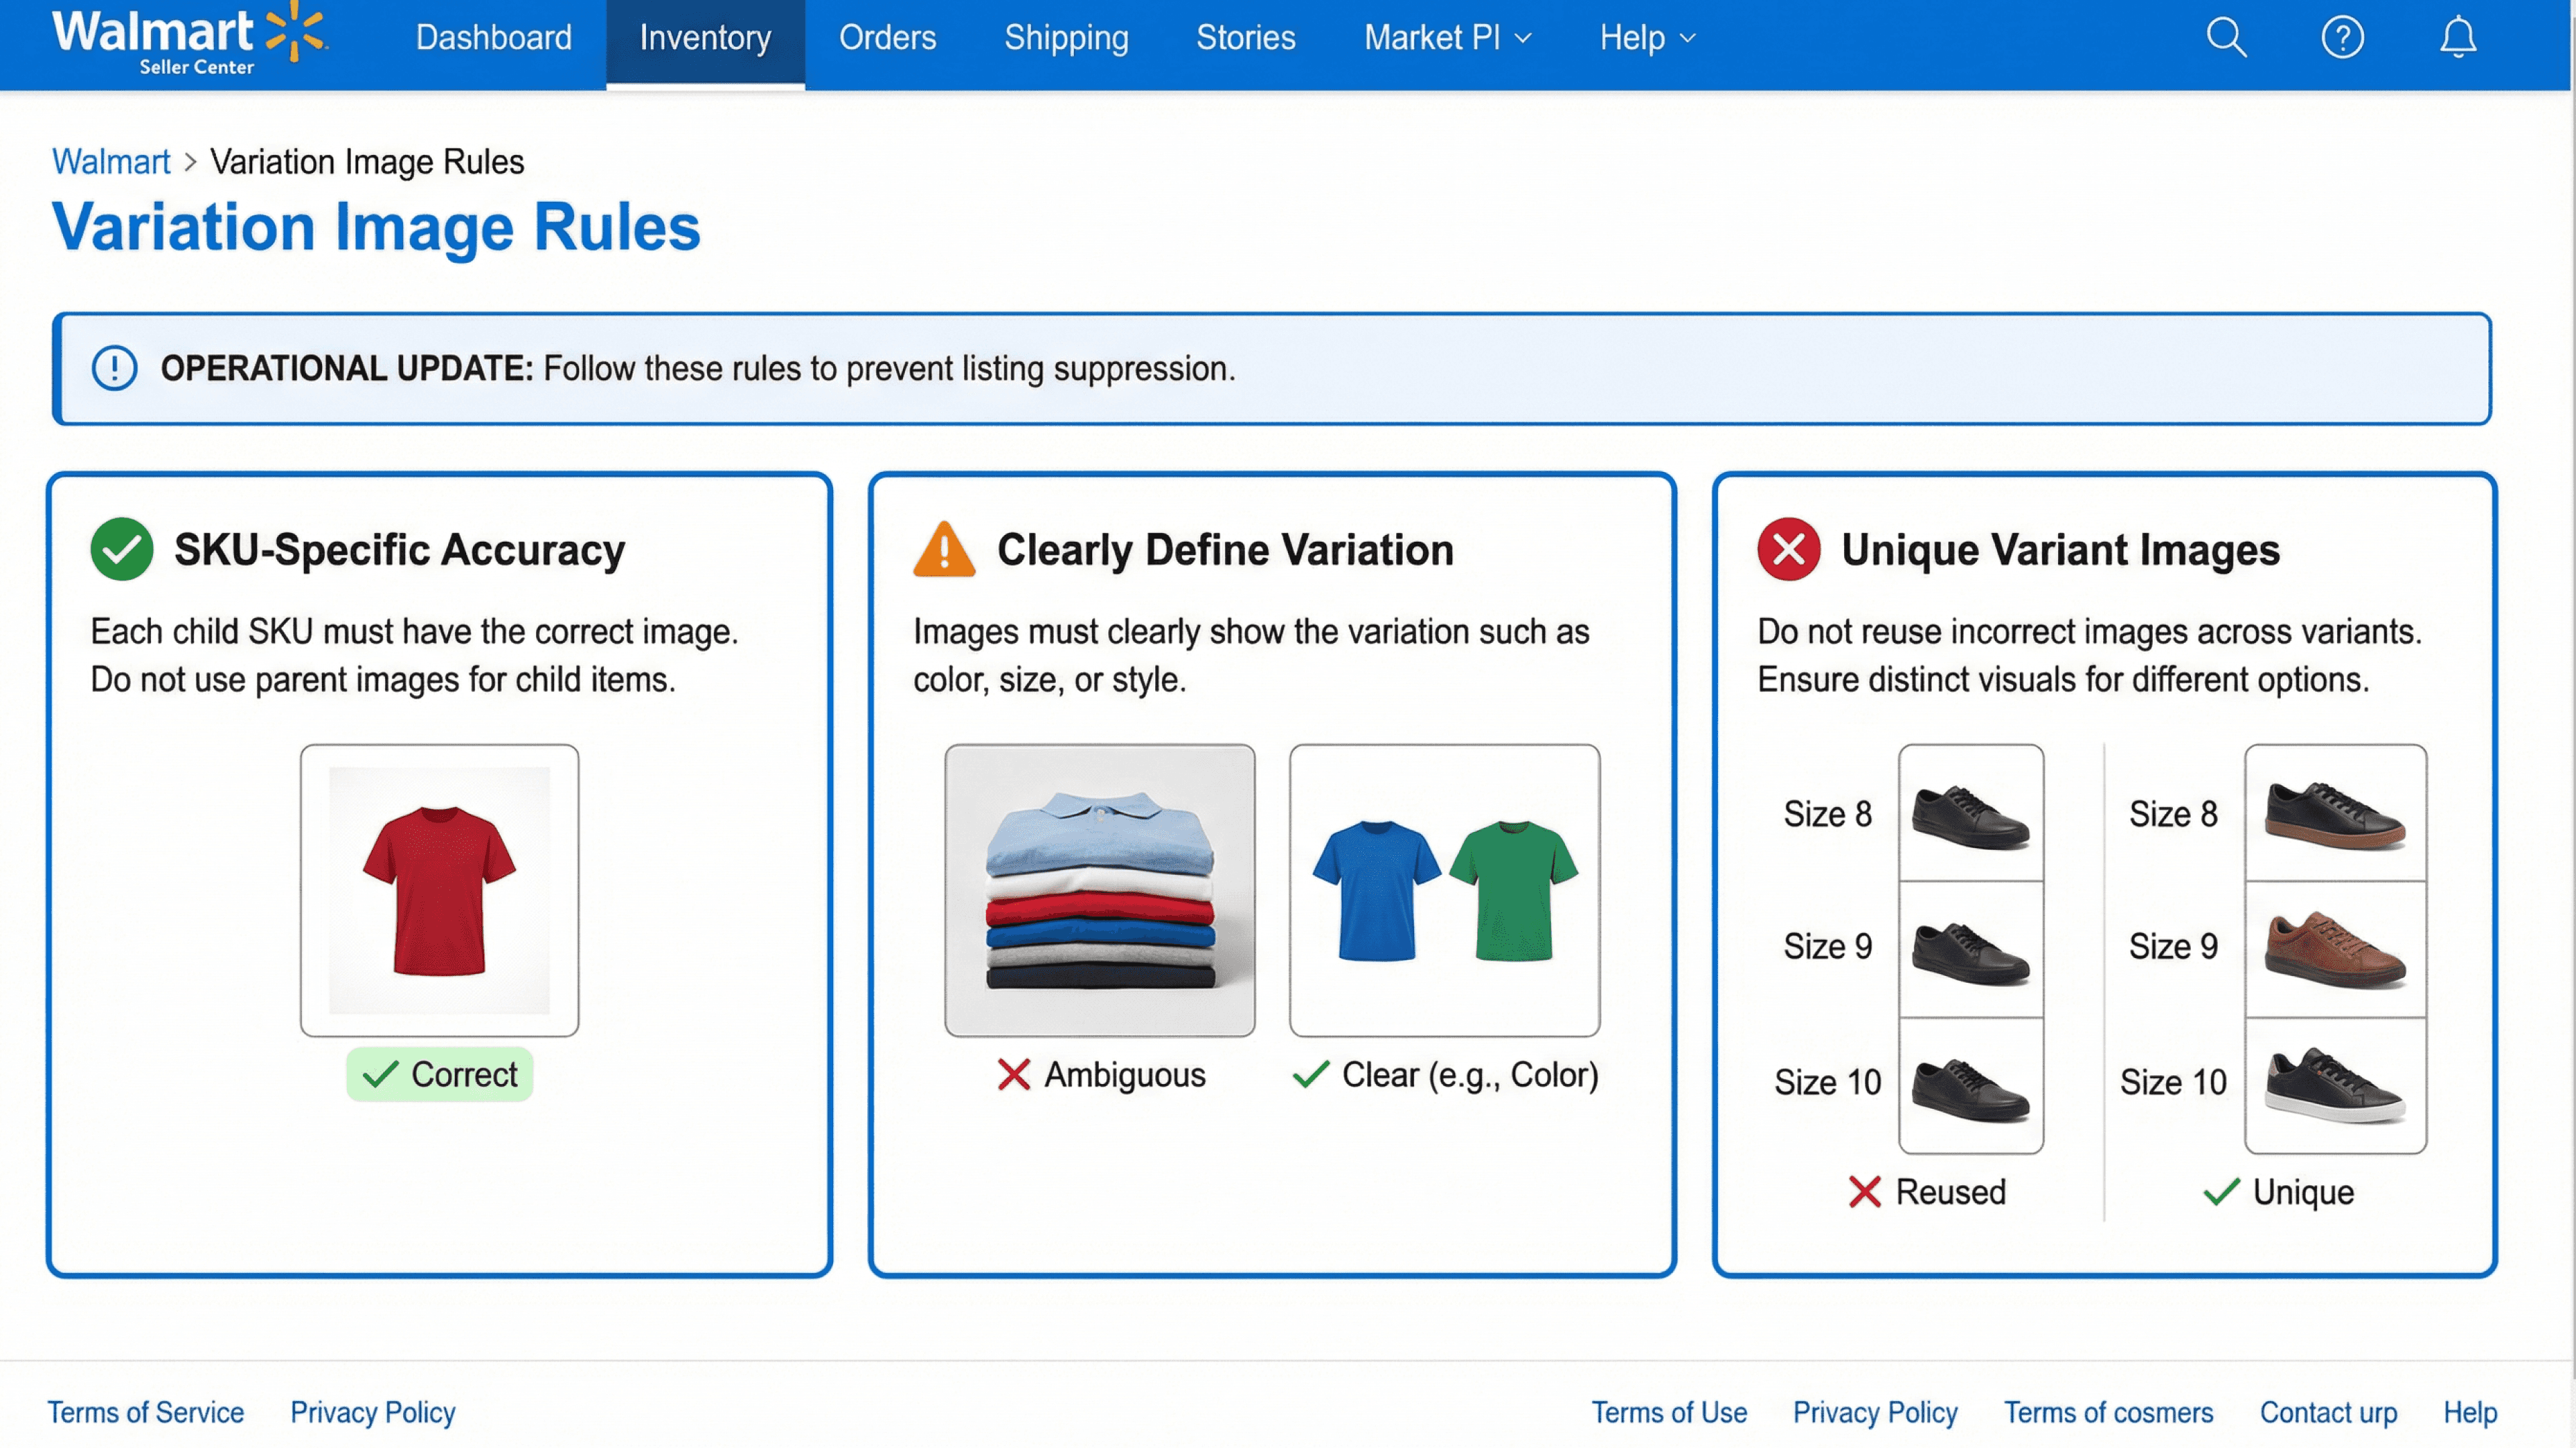Screen dimensions: 2576x1448
Task: Click the operational update info icon
Action: click(114, 369)
